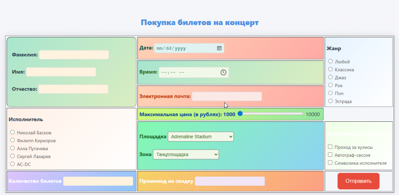Tick the Автограф-сессия checkbox

[x=330, y=155]
